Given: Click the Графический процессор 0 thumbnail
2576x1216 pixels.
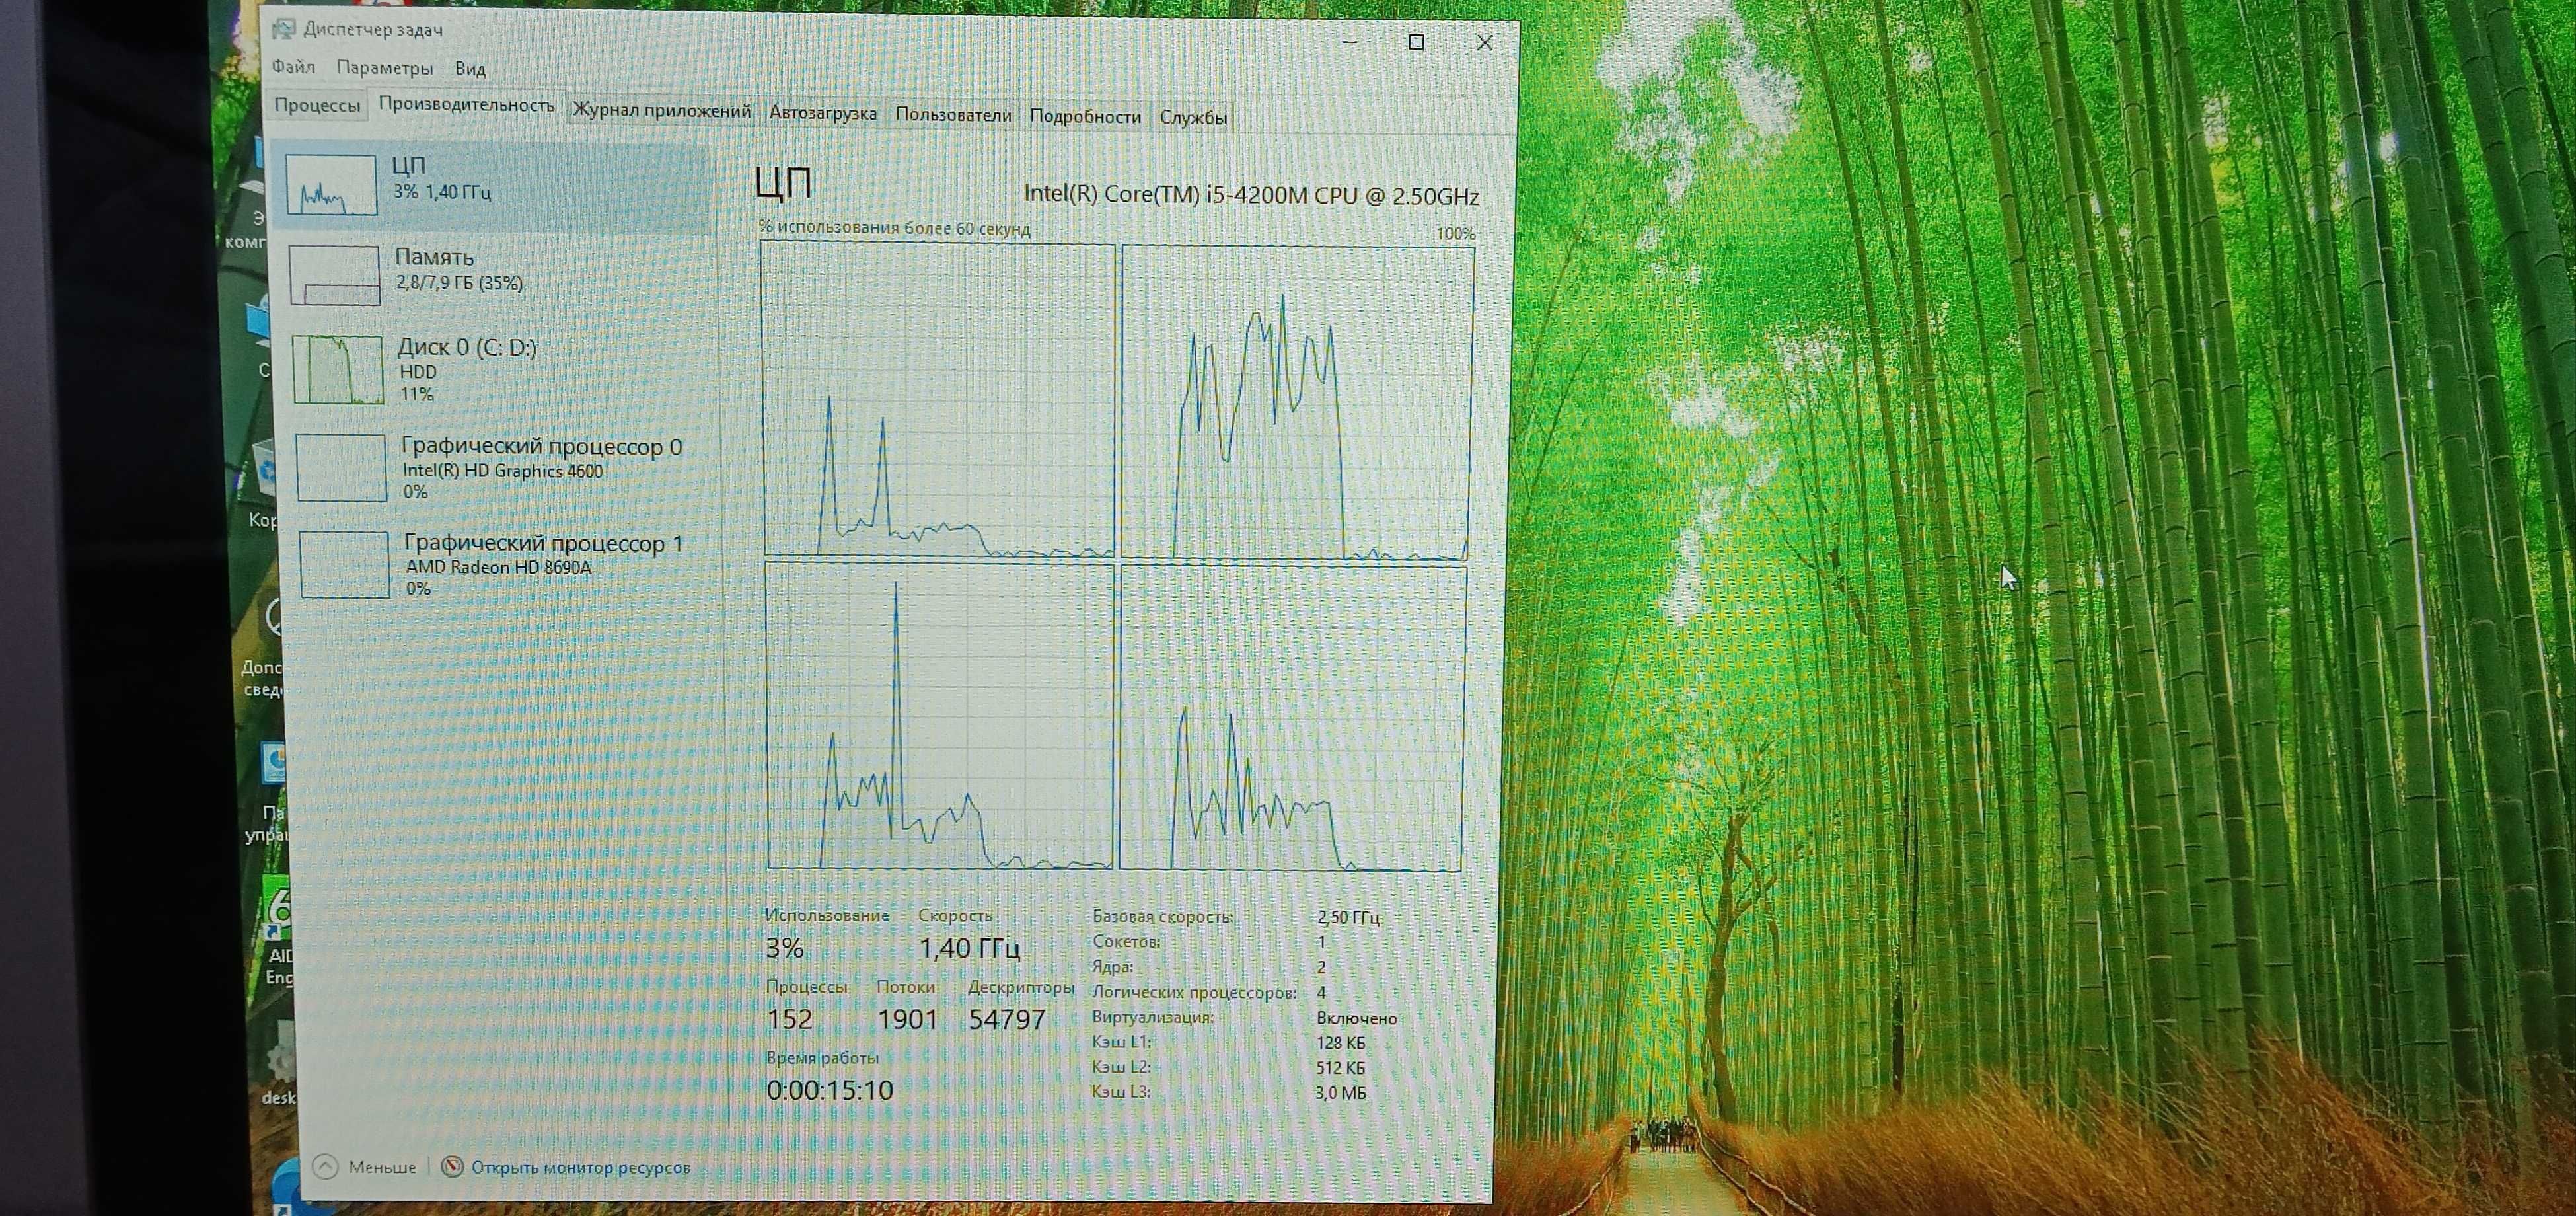Looking at the screenshot, I should point(341,467).
